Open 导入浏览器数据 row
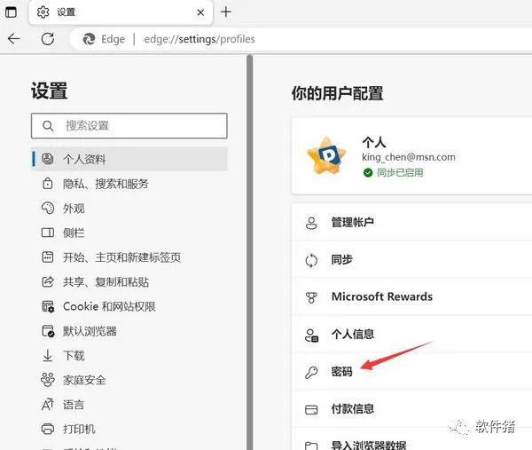This screenshot has width=532, height=450. click(x=411, y=439)
